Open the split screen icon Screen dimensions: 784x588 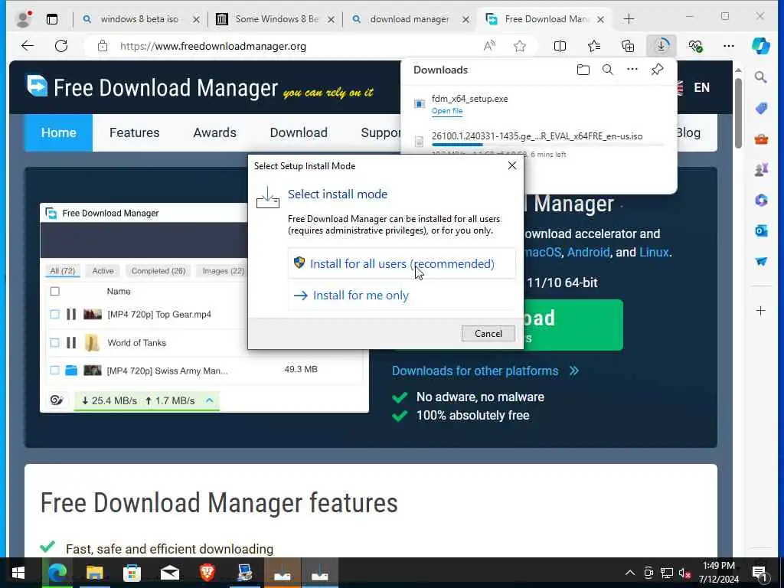(560, 46)
